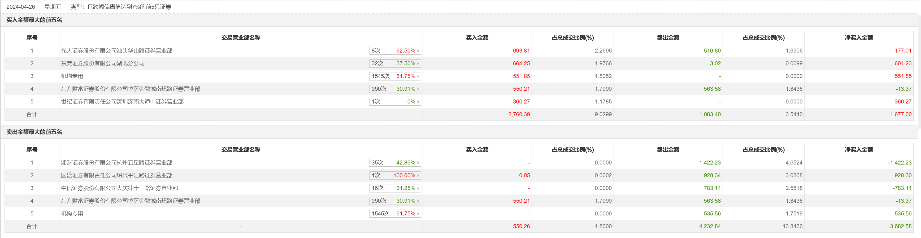Image resolution: width=921 pixels, height=238 pixels.
Task: Click arrow on 机构专用 badge in buy table
Action: 418,76
